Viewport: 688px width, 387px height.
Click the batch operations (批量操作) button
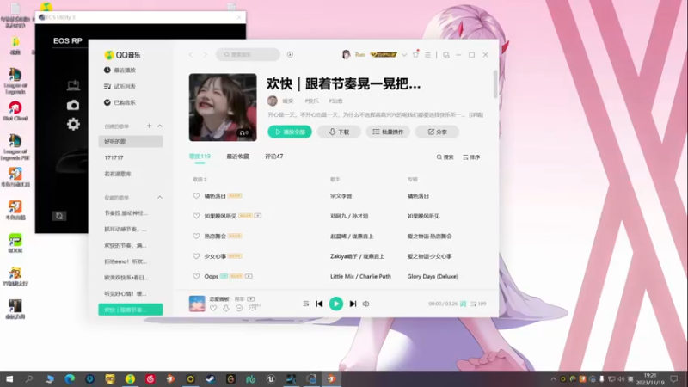click(388, 132)
